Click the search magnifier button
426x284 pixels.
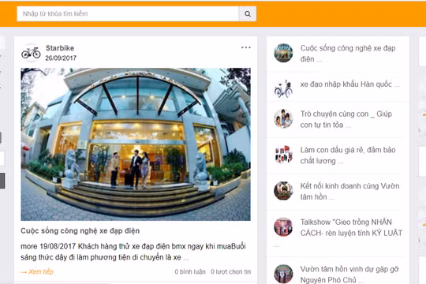coord(248,14)
